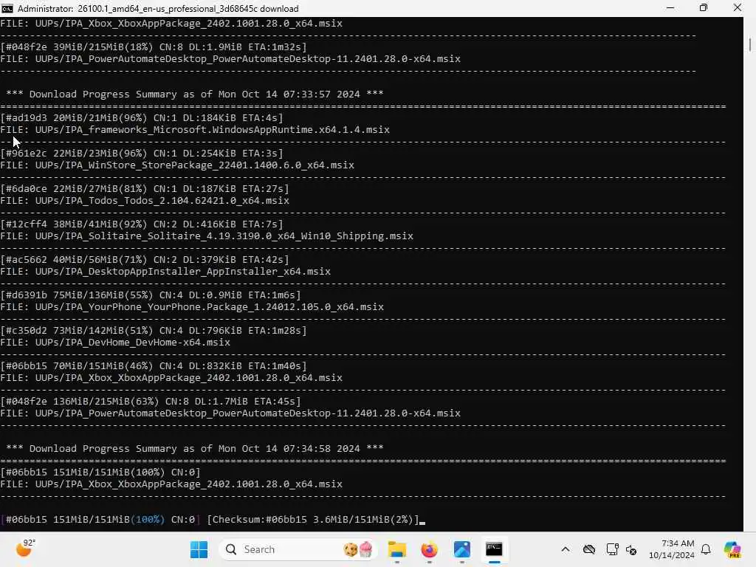This screenshot has width=756, height=567.
Task: Click the #961e2c 22MiB/23MiB status line
Action: coord(142,154)
